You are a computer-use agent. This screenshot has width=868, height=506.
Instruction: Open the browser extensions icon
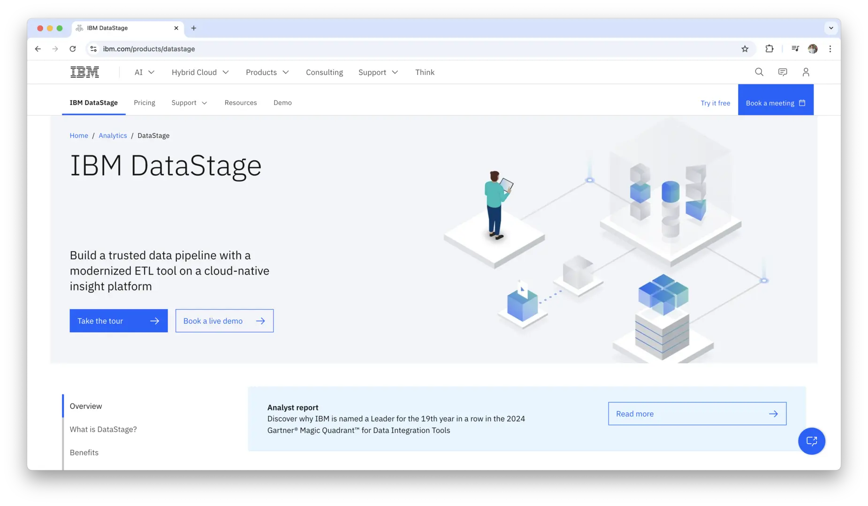tap(769, 49)
